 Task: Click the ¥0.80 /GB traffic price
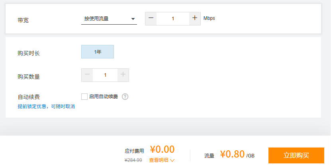[x=237, y=154]
